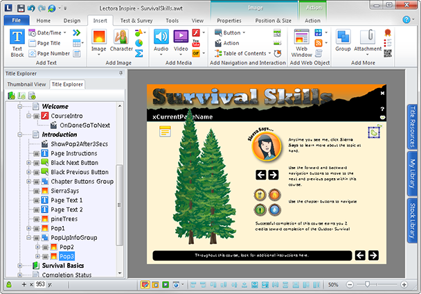Add a chapter in Title Explorer toolbar

(x=11, y=96)
